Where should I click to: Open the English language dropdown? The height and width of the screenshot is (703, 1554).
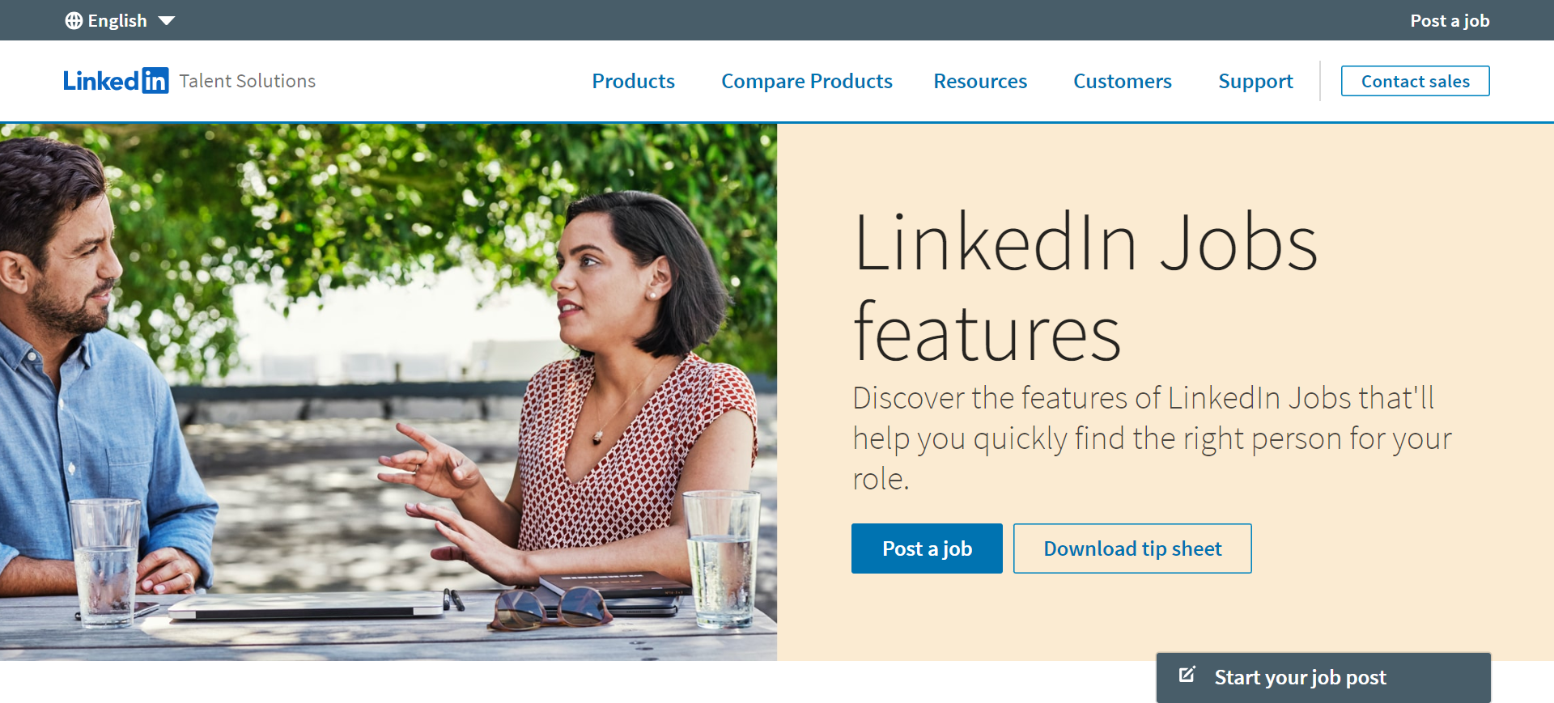click(x=117, y=20)
